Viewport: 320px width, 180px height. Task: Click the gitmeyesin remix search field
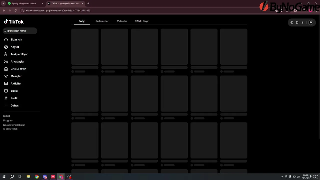(20, 31)
